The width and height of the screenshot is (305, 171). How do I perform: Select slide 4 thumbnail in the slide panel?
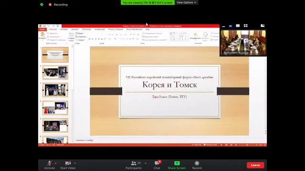(55, 108)
